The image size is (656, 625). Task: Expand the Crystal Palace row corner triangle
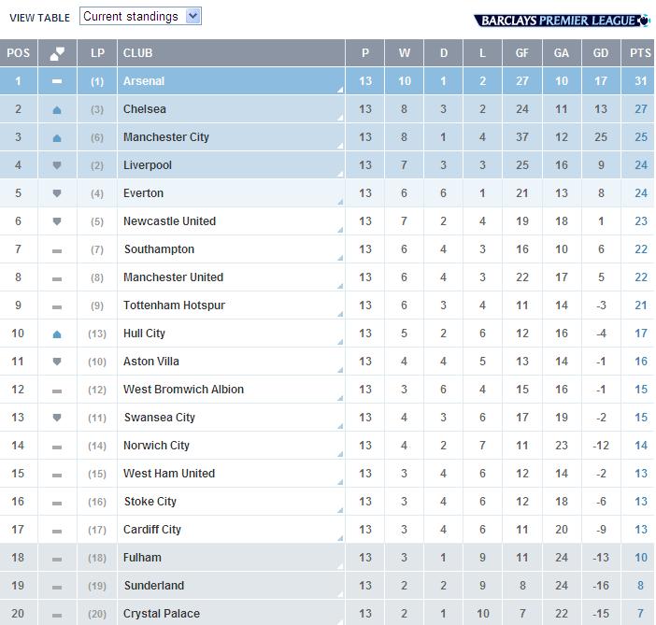click(x=340, y=621)
